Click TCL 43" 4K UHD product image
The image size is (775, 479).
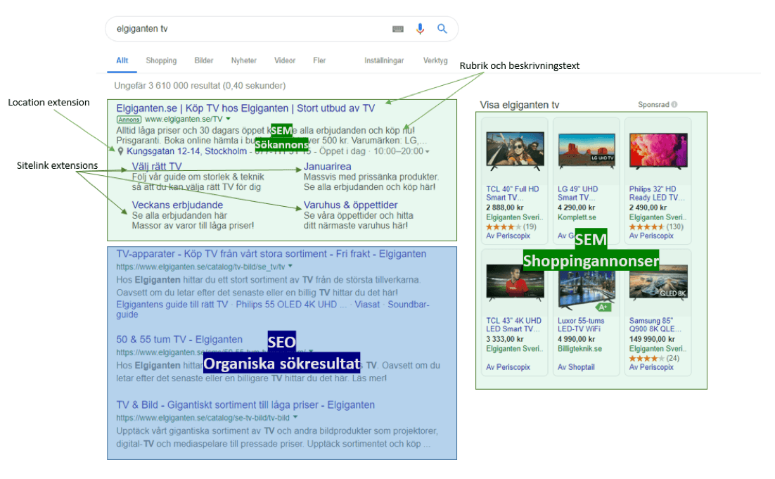pos(515,282)
